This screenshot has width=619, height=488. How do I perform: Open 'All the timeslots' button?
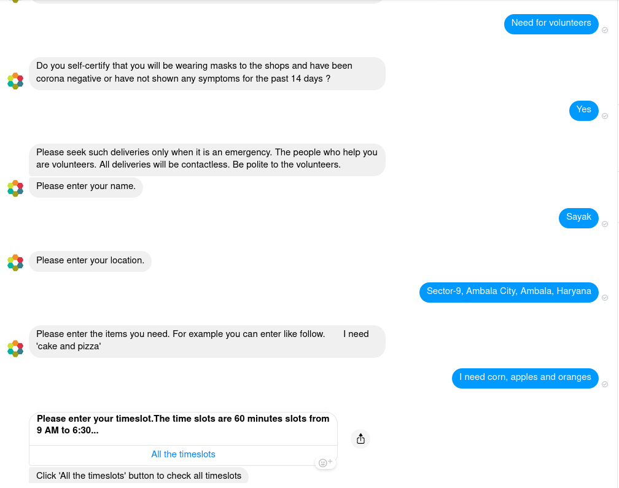point(183,455)
